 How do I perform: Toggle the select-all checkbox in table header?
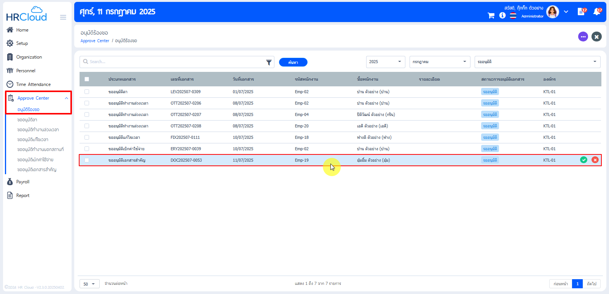pyautogui.click(x=87, y=79)
